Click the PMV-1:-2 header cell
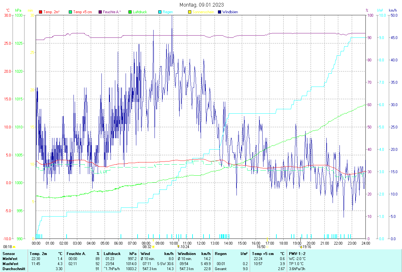Screen dimensions: 402x272 297,254
